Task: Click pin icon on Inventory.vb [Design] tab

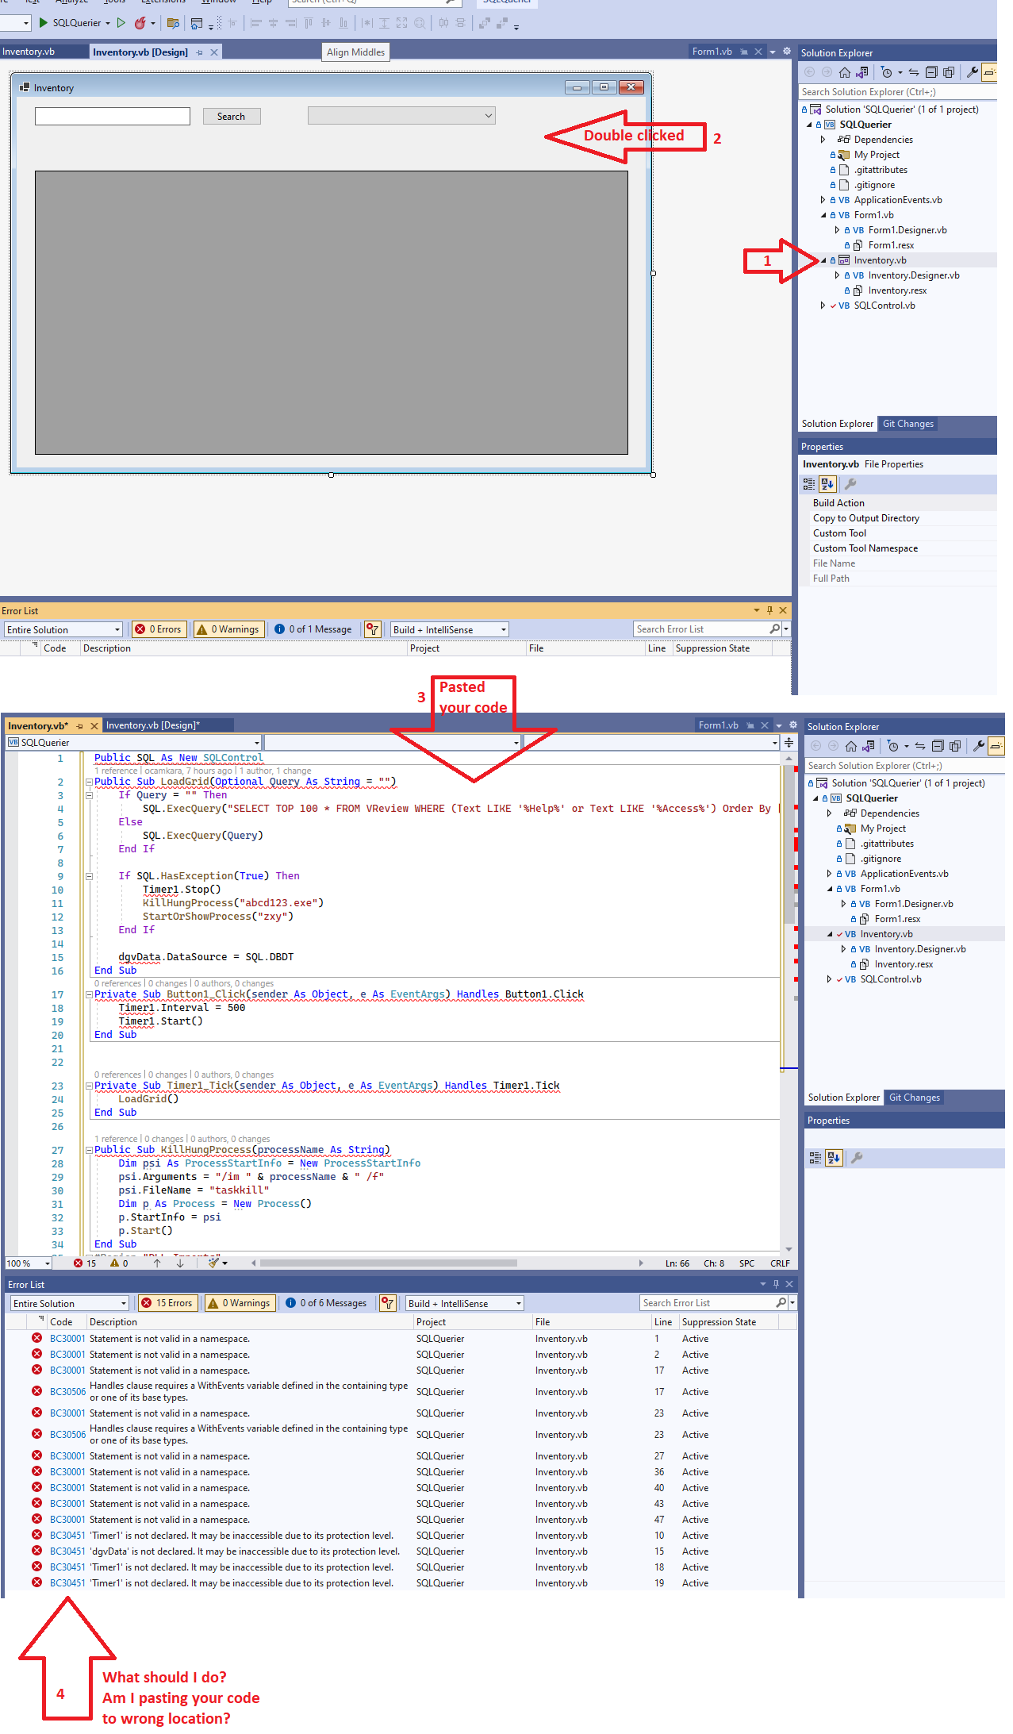Action: 200,52
